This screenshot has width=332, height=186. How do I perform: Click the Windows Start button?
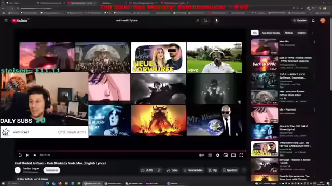point(4,184)
